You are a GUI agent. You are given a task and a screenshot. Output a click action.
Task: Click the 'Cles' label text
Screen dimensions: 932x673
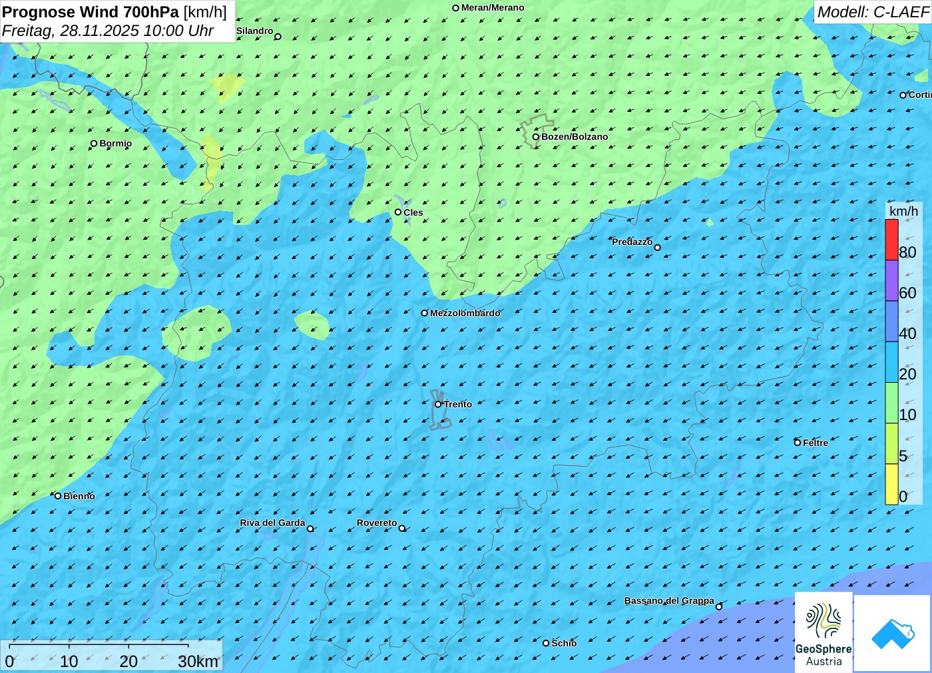[413, 212]
